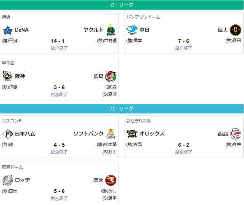Open the セ・リーグ green header
244x205 pixels.
tap(122, 5)
